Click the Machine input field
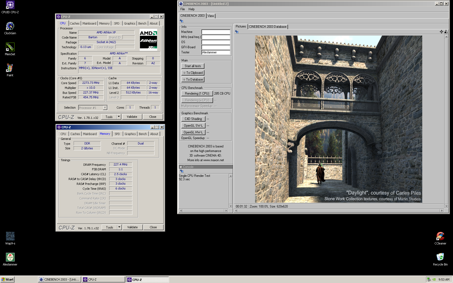The width and height of the screenshot is (453, 283). (216, 32)
